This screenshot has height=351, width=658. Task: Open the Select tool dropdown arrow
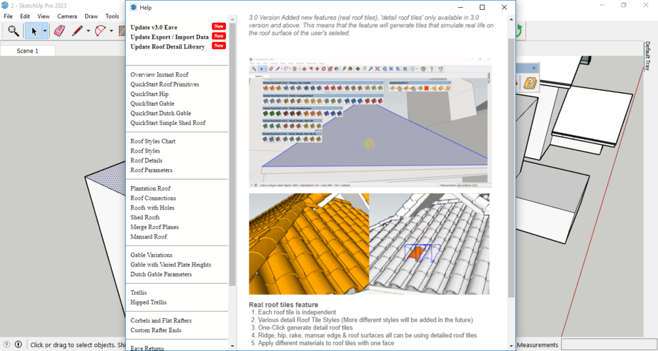[x=45, y=31]
